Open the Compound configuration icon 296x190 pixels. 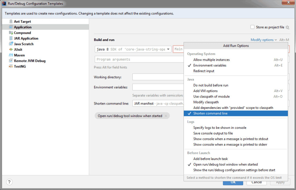point(10,33)
